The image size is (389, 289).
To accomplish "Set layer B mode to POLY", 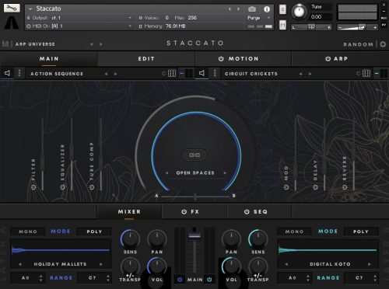I will (x=361, y=232).
